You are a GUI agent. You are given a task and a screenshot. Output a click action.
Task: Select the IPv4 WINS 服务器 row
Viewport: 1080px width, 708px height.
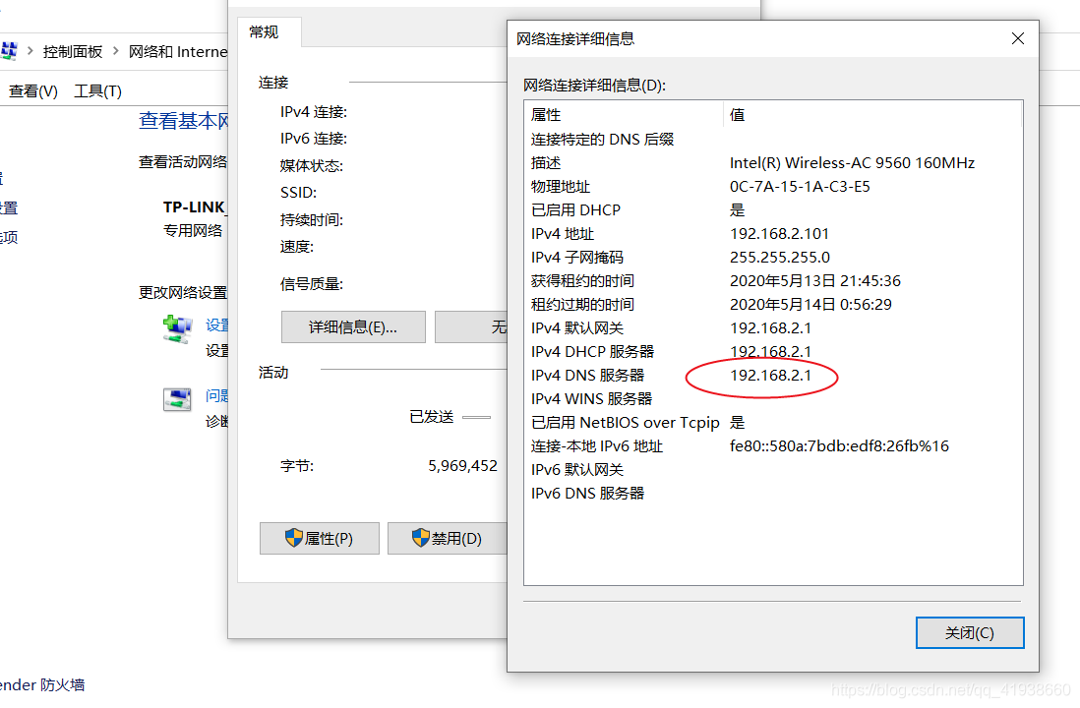[773, 399]
